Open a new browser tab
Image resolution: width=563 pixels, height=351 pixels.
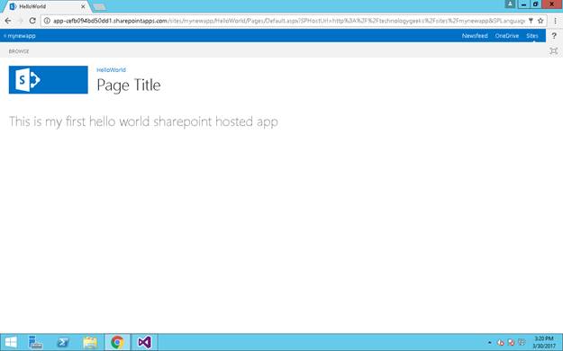click(x=99, y=6)
